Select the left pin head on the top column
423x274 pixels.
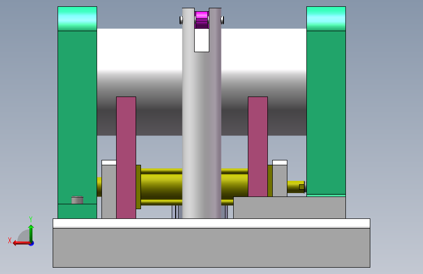click(181, 20)
